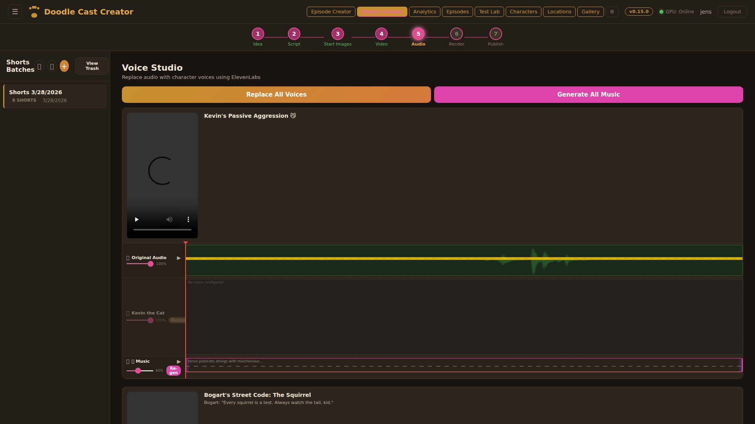755x424 pixels.
Task: Click the first small icon beside Shorts Batches heading
Action: tap(39, 66)
